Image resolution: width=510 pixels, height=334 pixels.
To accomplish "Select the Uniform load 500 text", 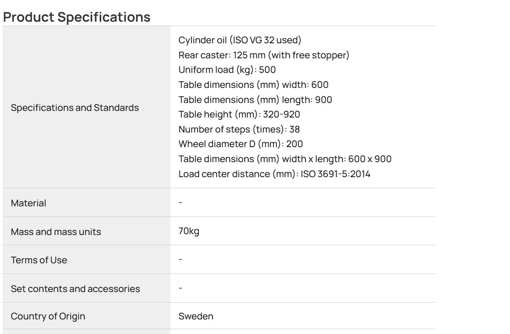I will [x=227, y=70].
